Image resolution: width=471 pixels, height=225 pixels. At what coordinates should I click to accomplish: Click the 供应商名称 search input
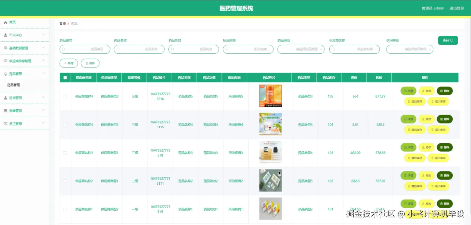354,49
